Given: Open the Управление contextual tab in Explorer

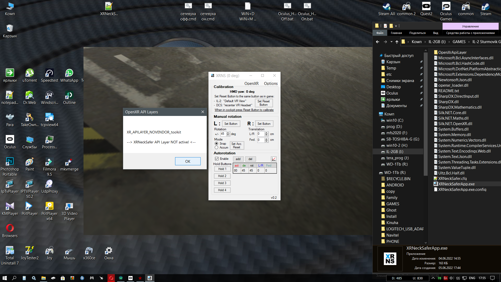Looking at the screenshot, I should click(470, 26).
